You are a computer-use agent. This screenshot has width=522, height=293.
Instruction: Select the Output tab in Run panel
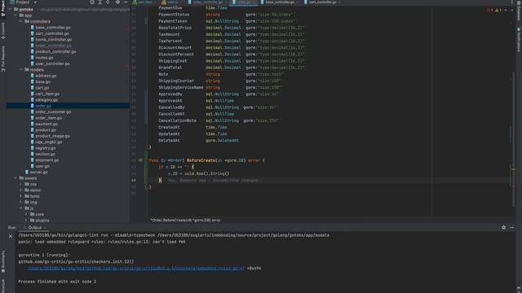coord(34,228)
